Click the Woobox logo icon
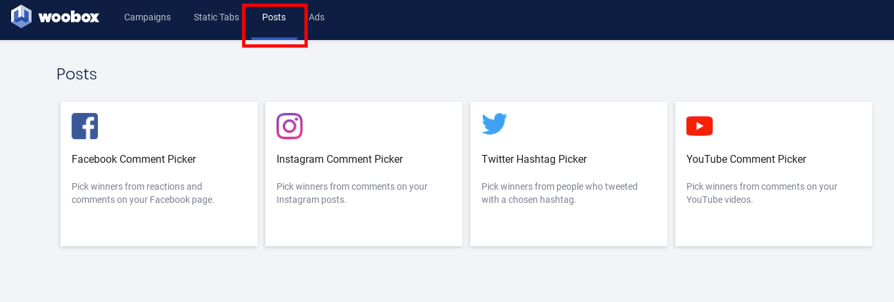Image resolution: width=894 pixels, height=302 pixels. pos(21,16)
